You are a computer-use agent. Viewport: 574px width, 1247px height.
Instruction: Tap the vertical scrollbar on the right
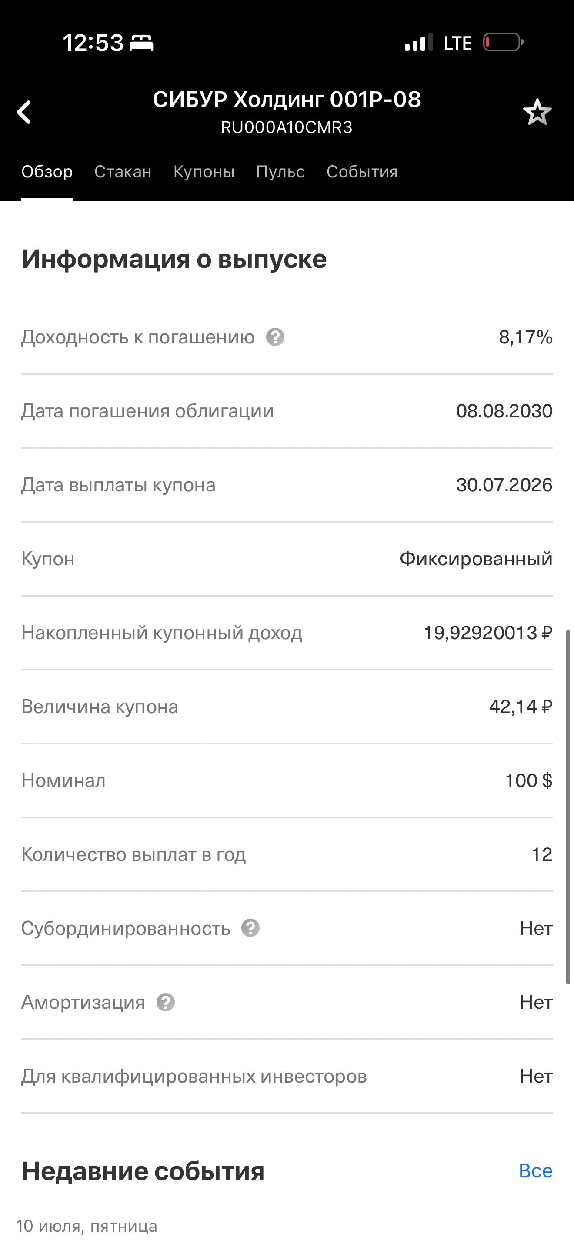pyautogui.click(x=568, y=807)
